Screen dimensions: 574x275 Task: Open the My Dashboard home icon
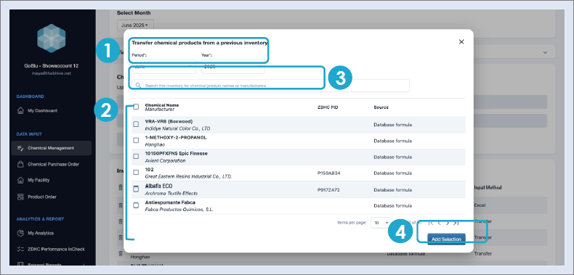20,110
